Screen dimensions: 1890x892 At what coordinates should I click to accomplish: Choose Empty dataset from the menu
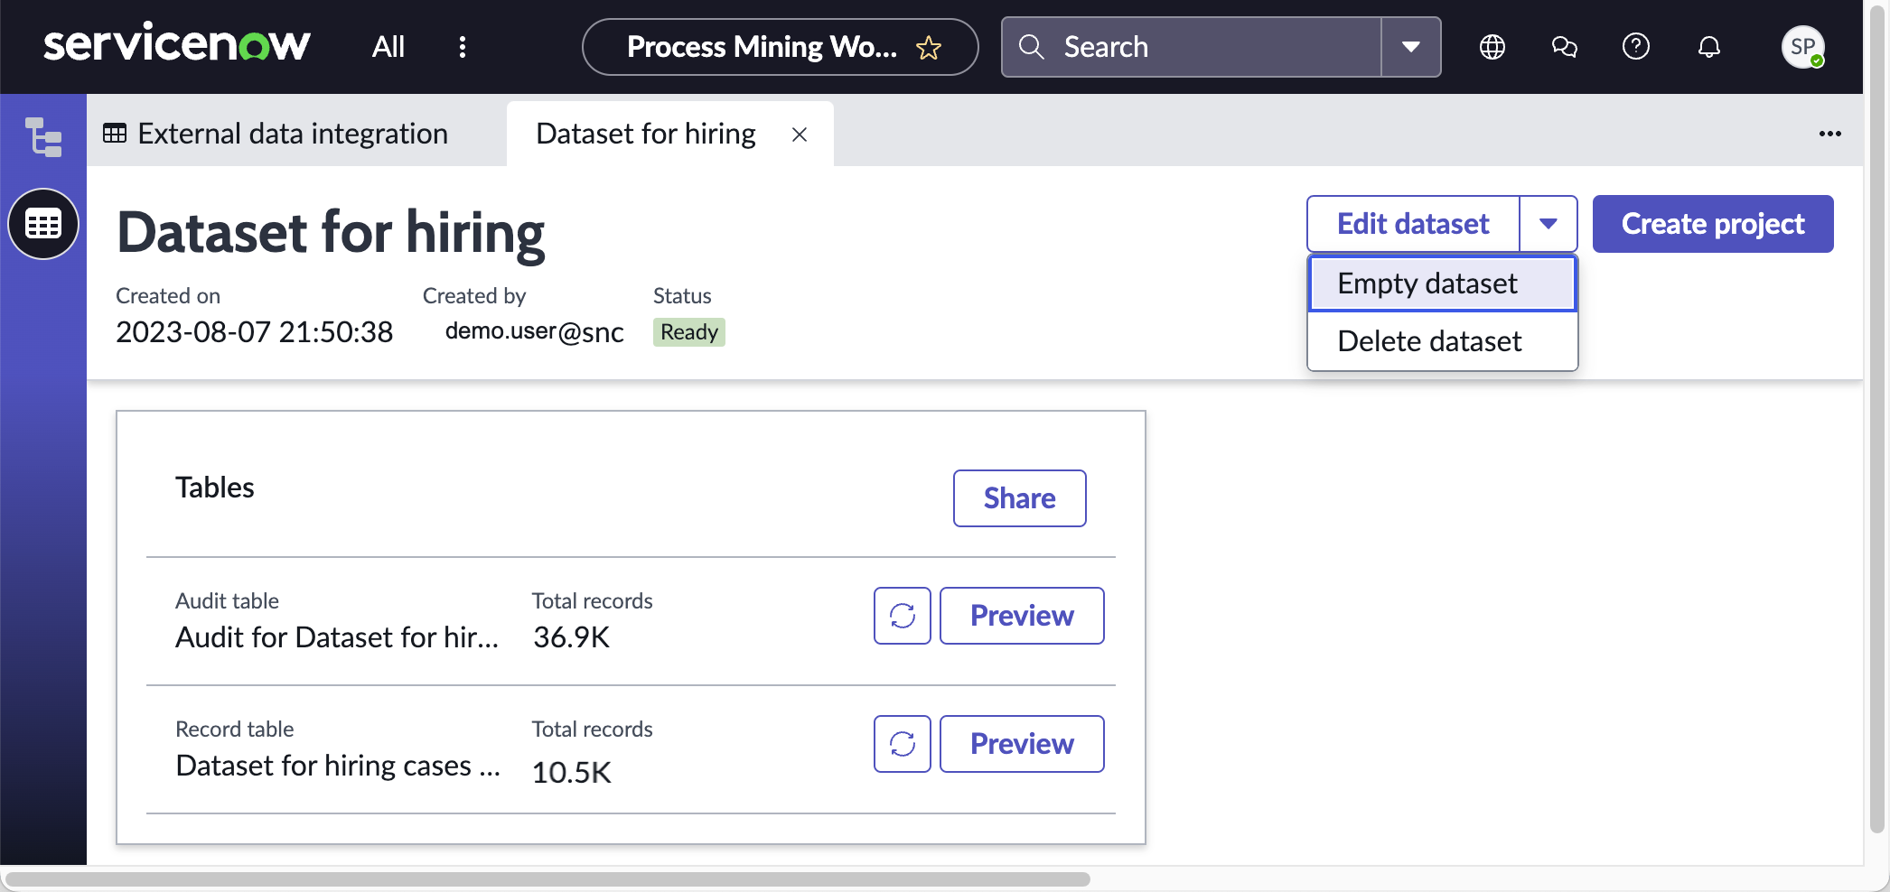coord(1443,283)
